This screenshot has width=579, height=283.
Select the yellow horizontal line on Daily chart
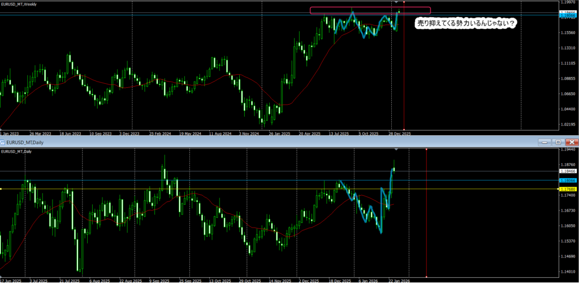coord(226,189)
